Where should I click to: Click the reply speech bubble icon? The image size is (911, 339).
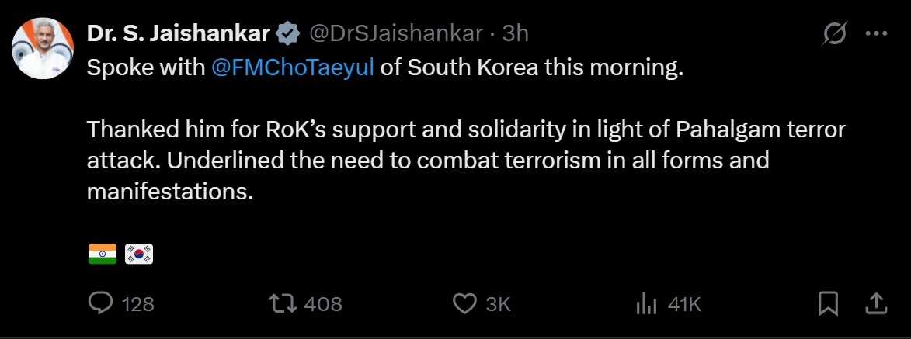(x=101, y=303)
